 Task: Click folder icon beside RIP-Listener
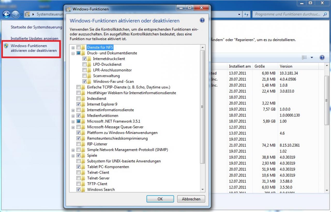coord(83,144)
